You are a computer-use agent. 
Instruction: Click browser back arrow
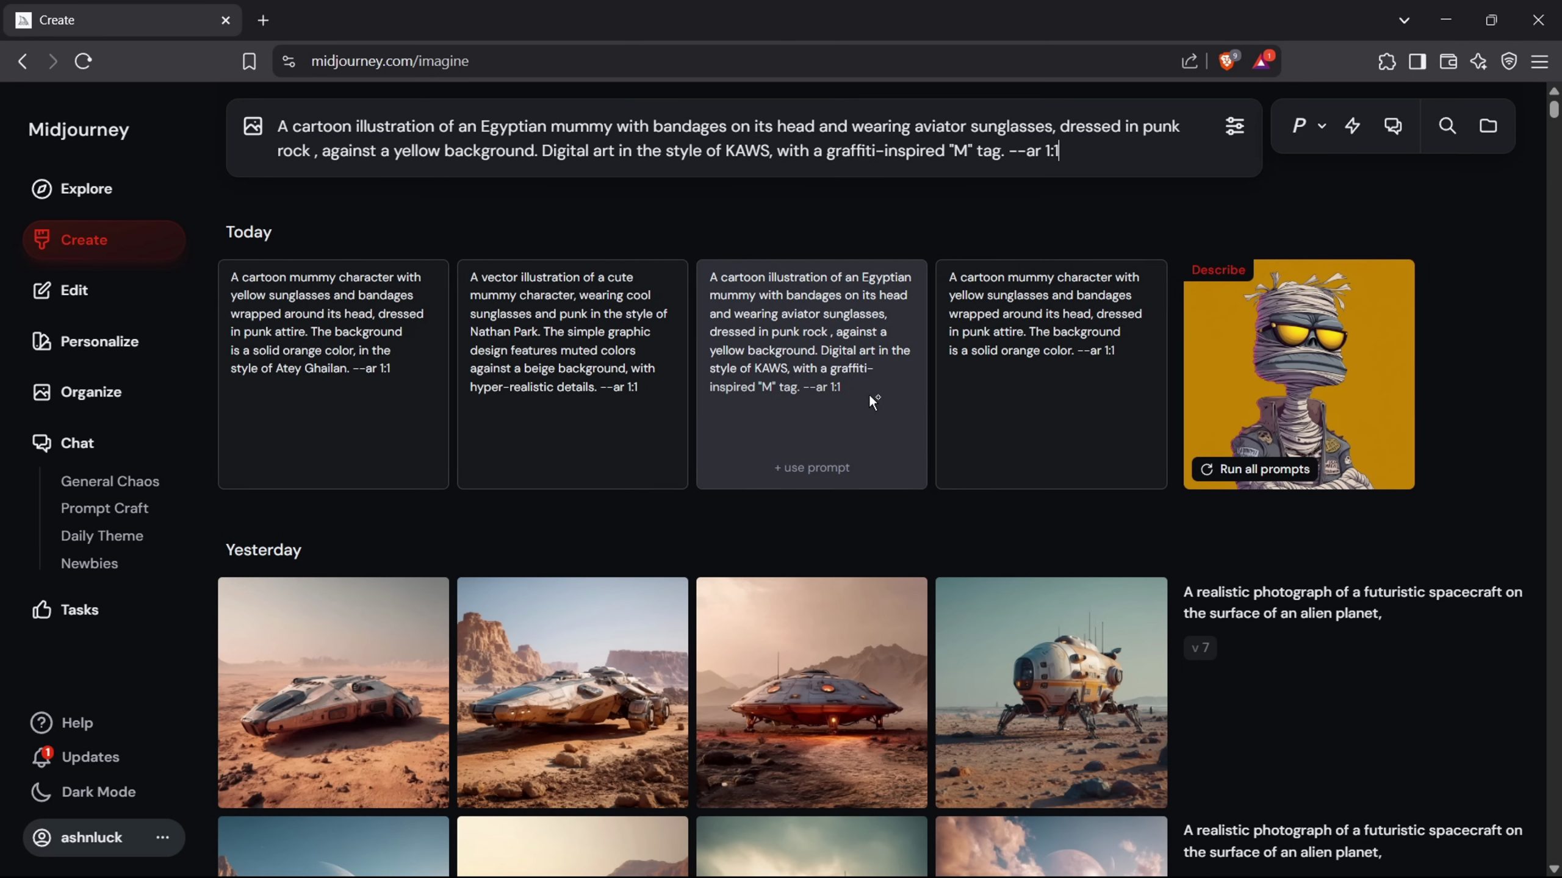[23, 61]
